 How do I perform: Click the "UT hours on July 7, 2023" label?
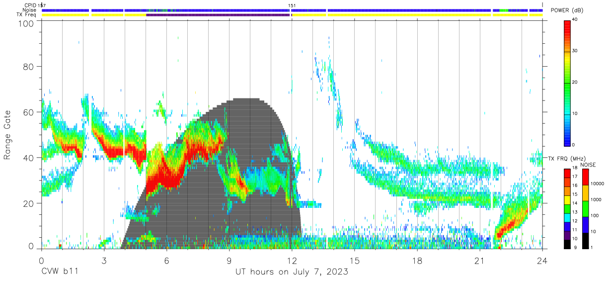pos(292,272)
